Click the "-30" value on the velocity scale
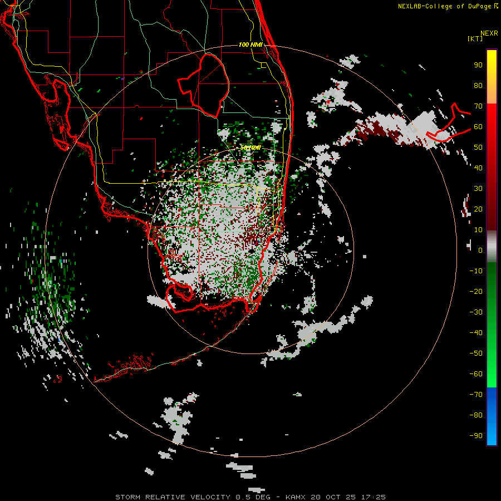 click(476, 312)
